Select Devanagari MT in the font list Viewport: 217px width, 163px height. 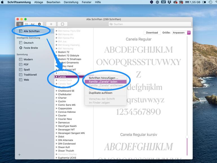click(66, 129)
